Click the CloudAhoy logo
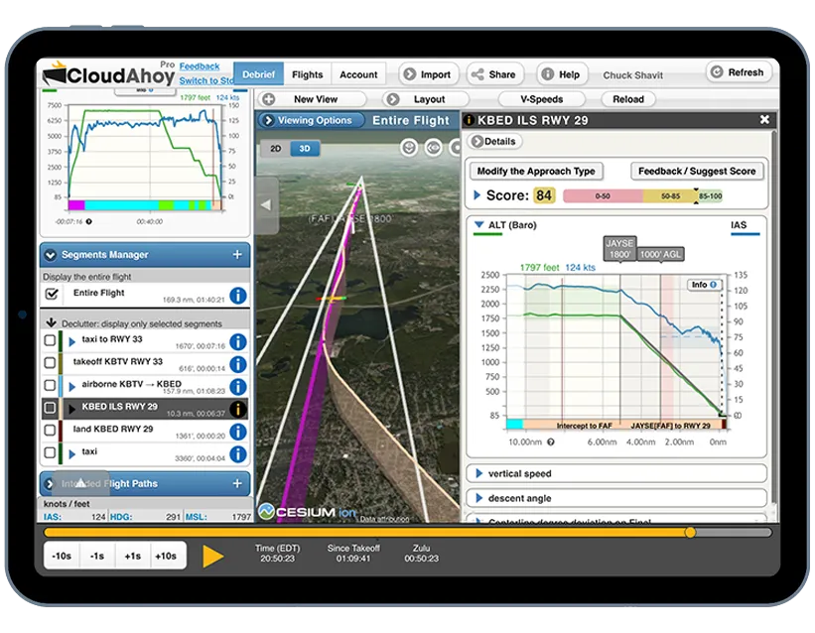This screenshot has width=815, height=633. pyautogui.click(x=108, y=74)
